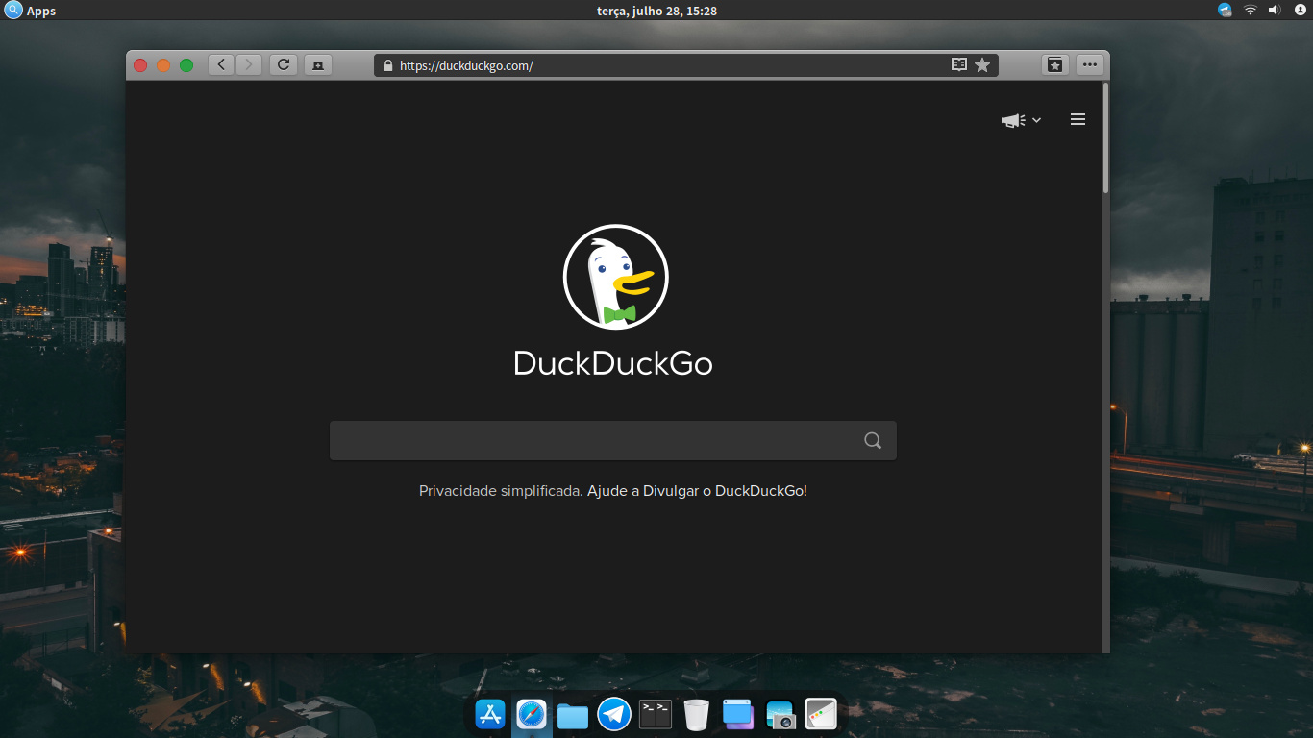This screenshot has height=738, width=1313.
Task: Click the URL address bar text
Action: click(x=466, y=65)
